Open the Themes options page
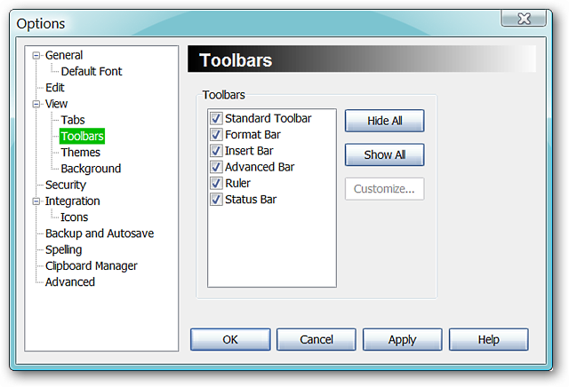Screen dimensions: 569x387 click(80, 152)
